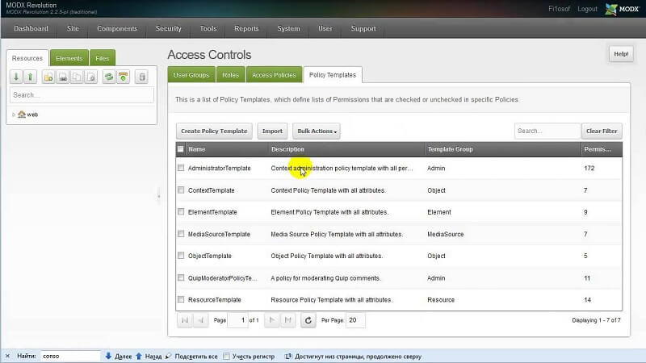Click the MODX logo
The height and width of the screenshot is (363, 646).
tap(622, 9)
